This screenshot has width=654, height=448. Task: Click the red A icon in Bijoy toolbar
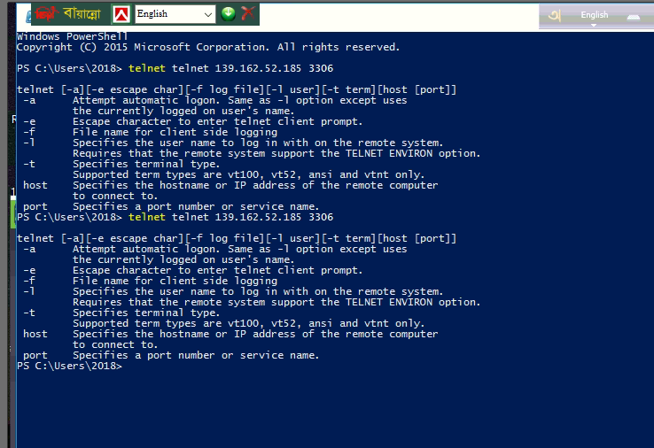point(121,14)
